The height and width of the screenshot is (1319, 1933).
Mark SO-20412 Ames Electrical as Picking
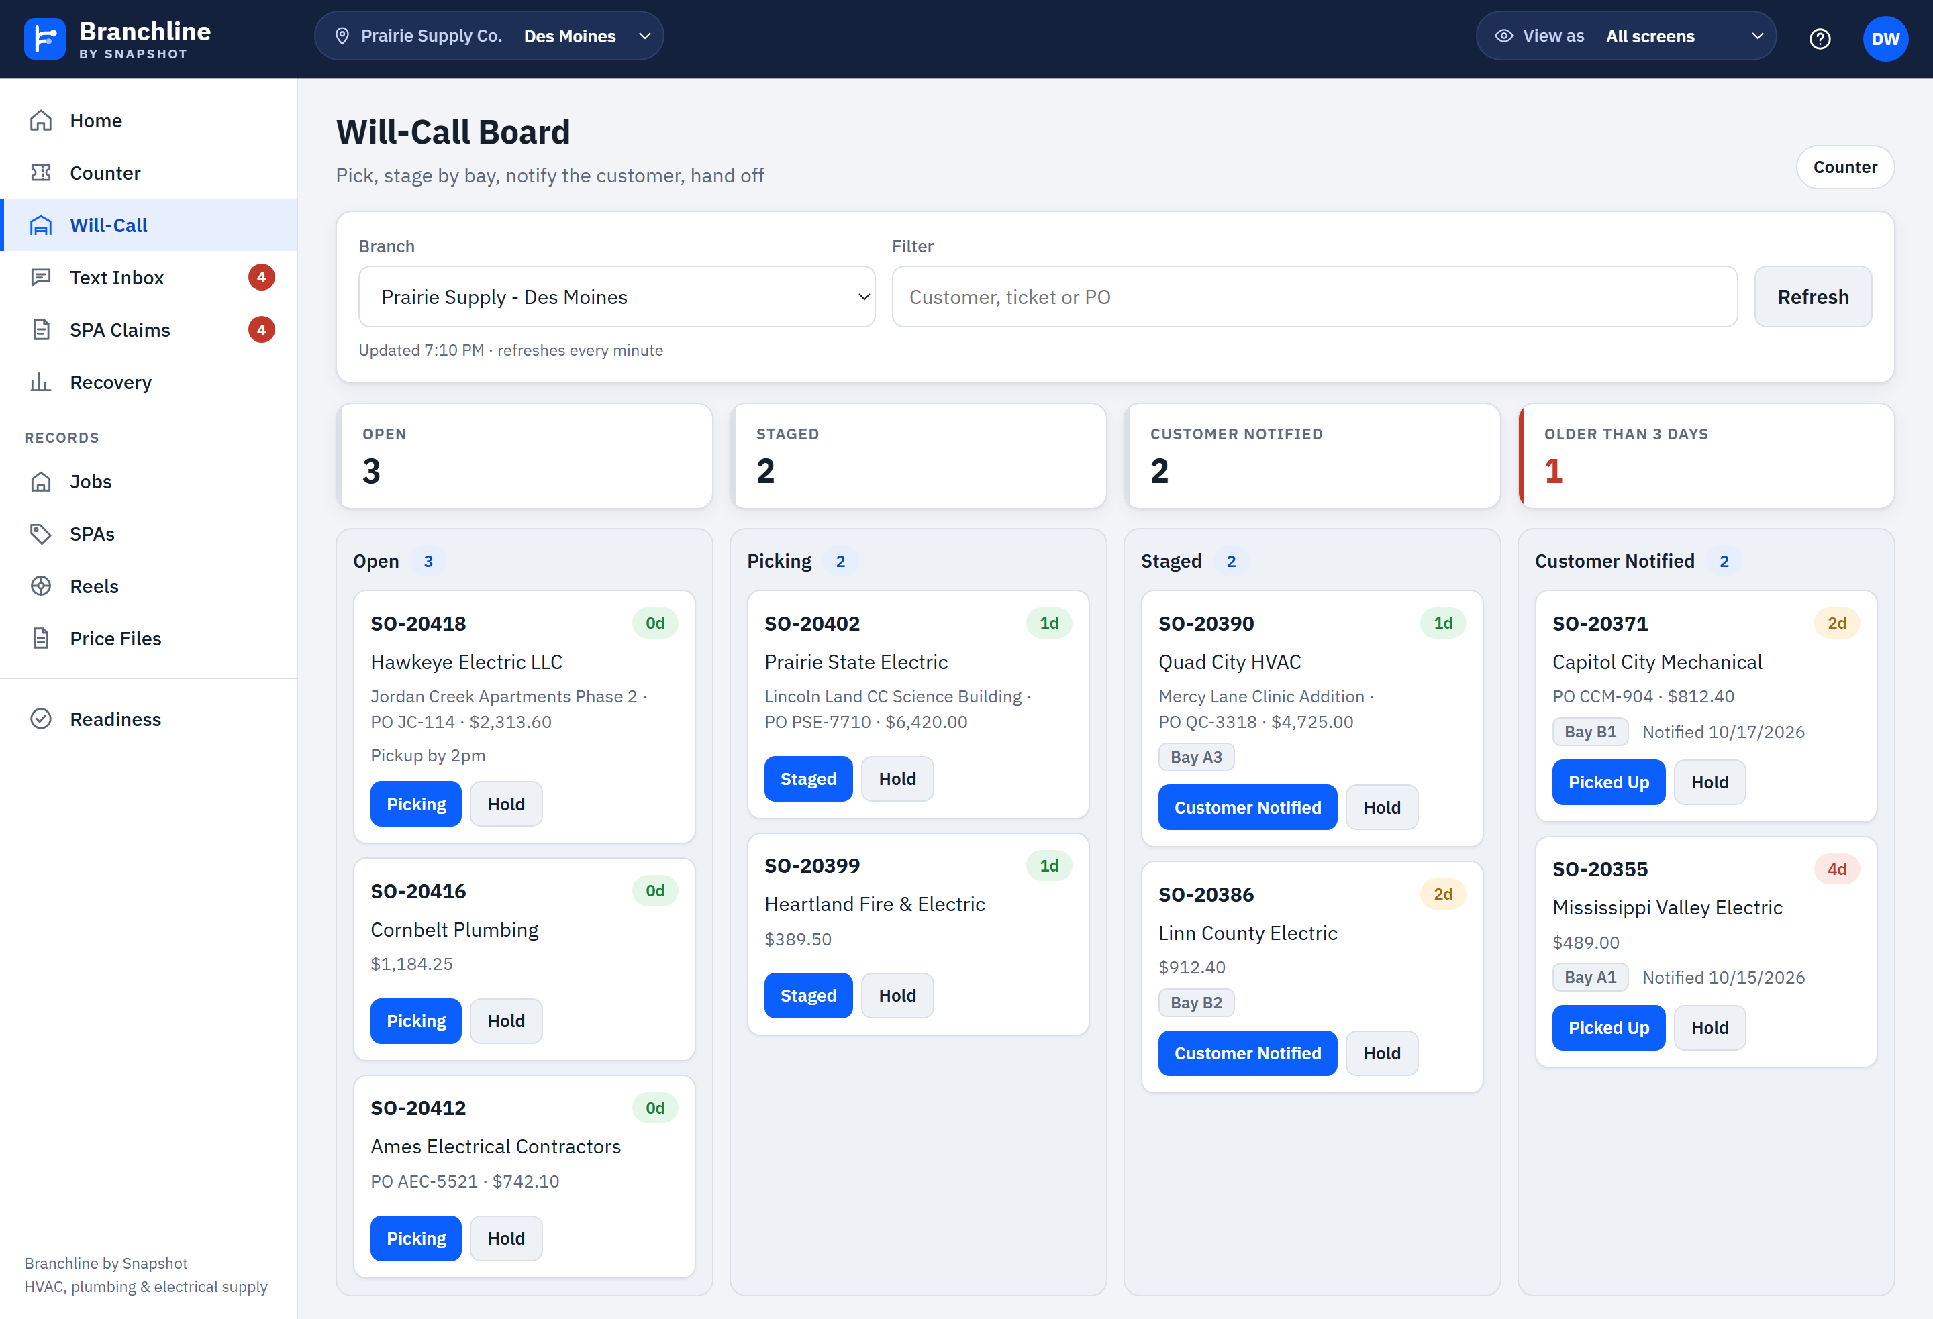point(416,1238)
